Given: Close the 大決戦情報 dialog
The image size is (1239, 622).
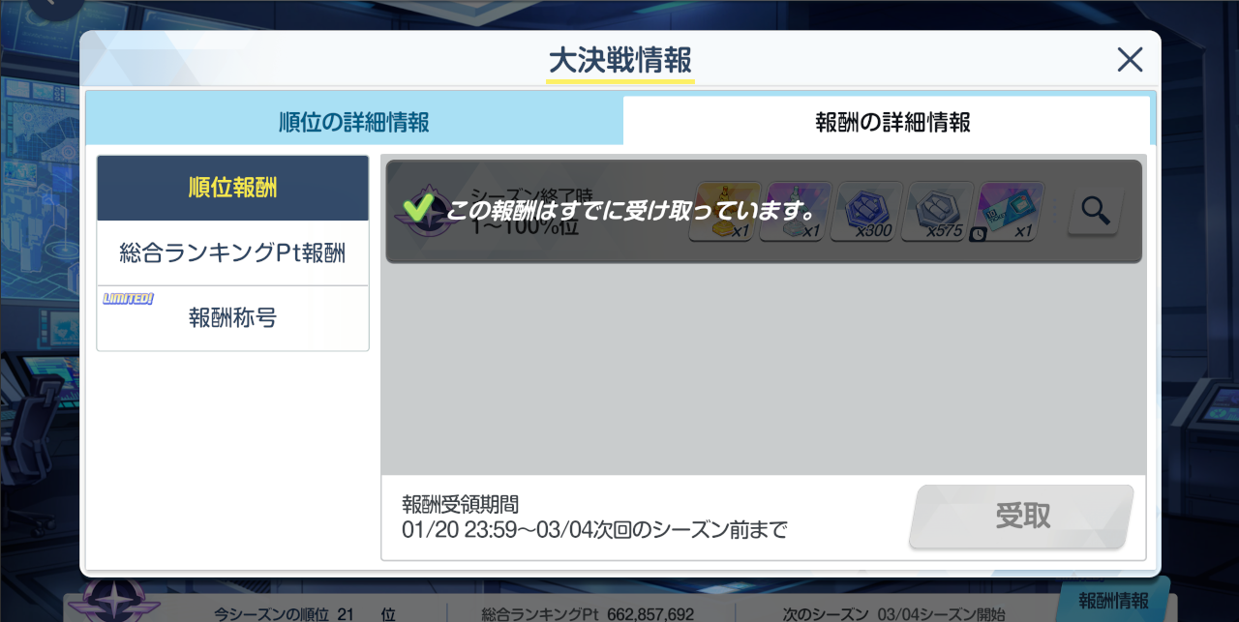Looking at the screenshot, I should (x=1130, y=60).
